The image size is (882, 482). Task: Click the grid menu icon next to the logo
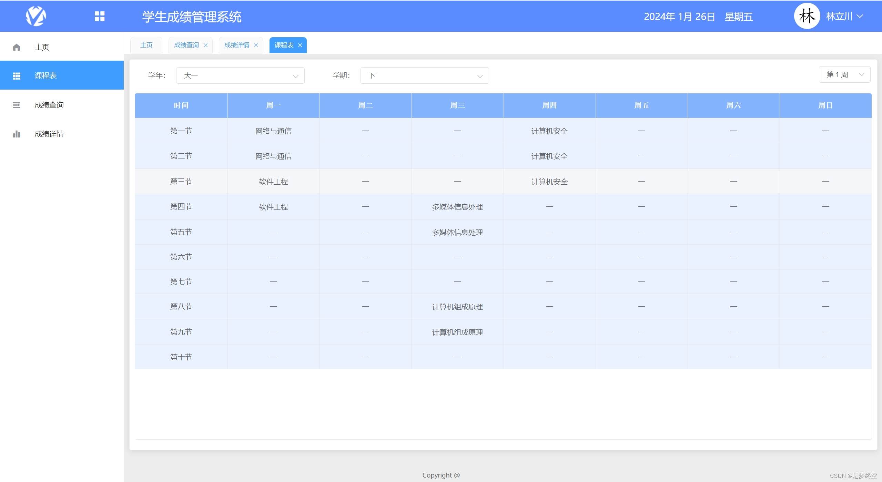(x=100, y=16)
